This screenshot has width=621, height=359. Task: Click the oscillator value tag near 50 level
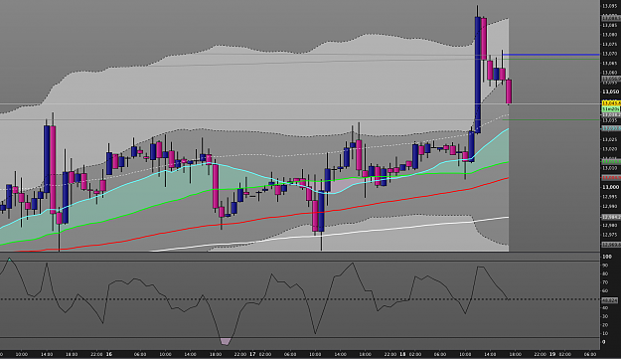click(610, 300)
